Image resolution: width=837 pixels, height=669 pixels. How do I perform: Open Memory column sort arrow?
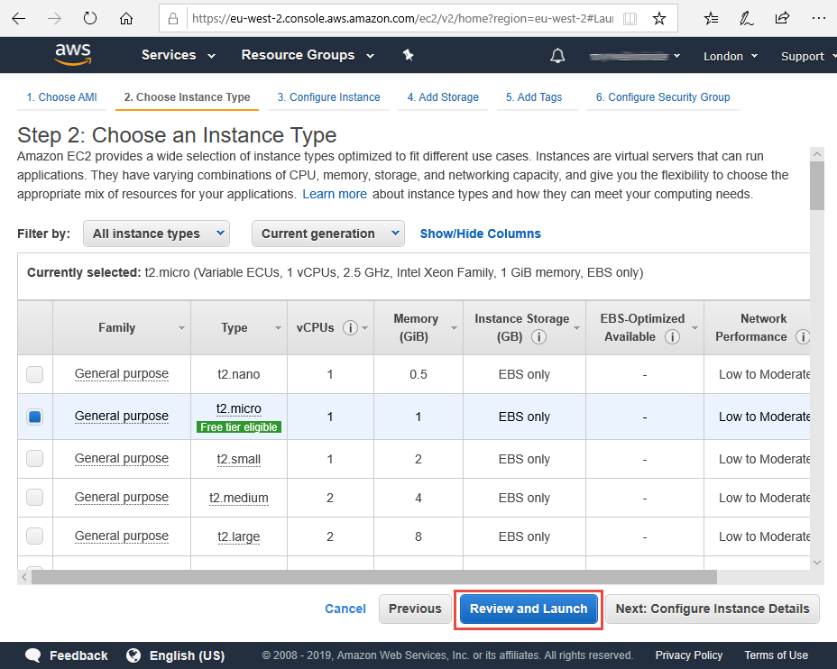(454, 328)
